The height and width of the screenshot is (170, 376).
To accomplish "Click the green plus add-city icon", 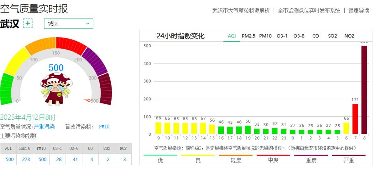I will 28,23.
